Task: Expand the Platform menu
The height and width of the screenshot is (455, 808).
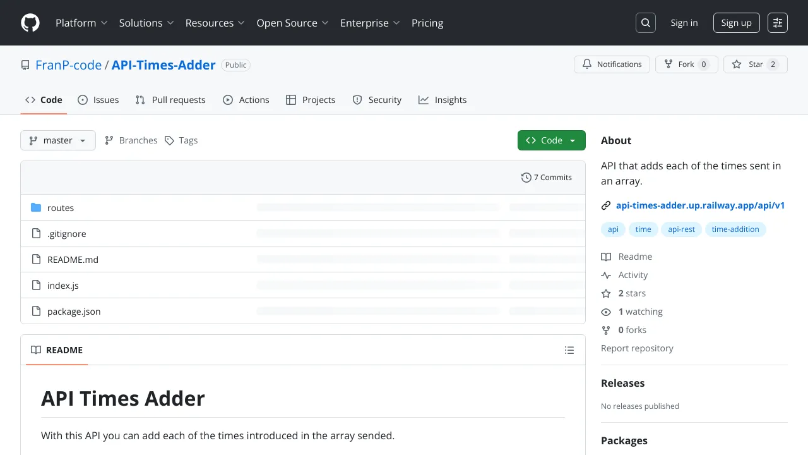Action: pyautogui.click(x=81, y=23)
